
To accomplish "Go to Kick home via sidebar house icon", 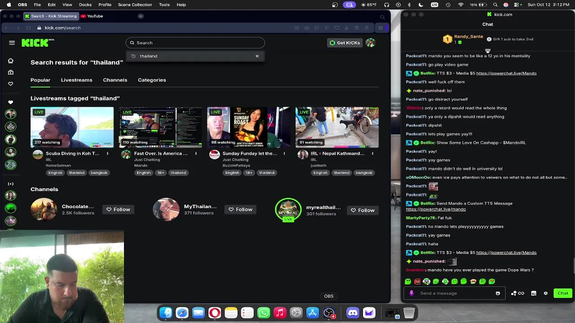I will tap(11, 61).
